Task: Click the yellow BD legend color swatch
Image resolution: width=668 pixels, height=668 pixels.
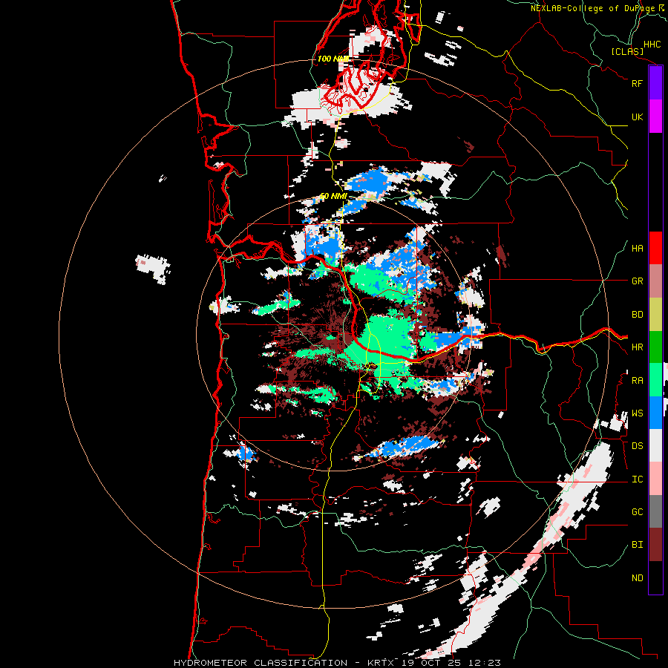Action: pyautogui.click(x=655, y=314)
